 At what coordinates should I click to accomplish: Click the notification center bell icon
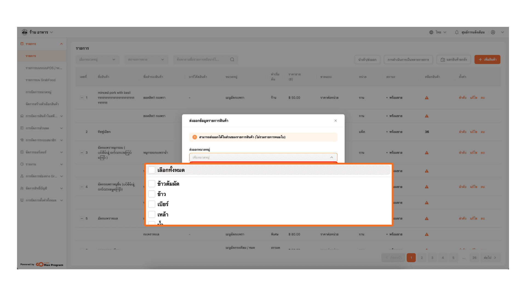point(457,32)
